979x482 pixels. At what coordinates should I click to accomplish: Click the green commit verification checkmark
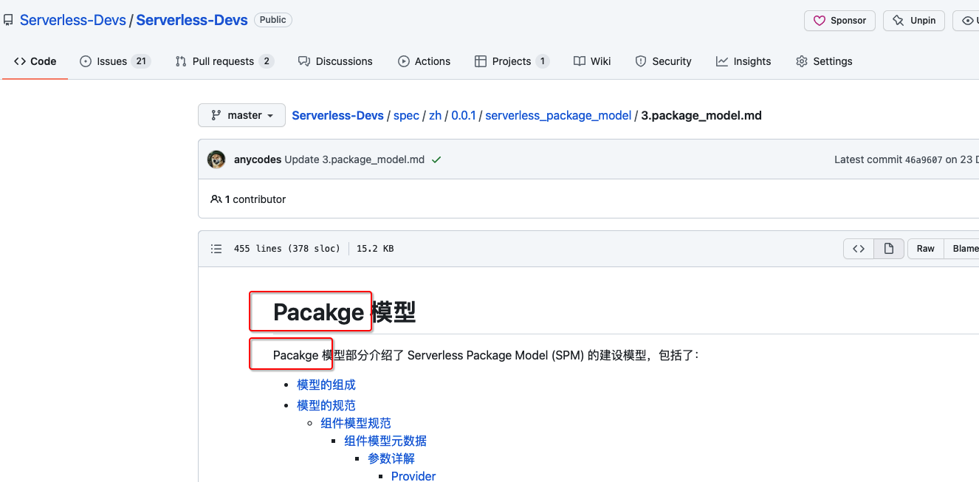point(436,159)
